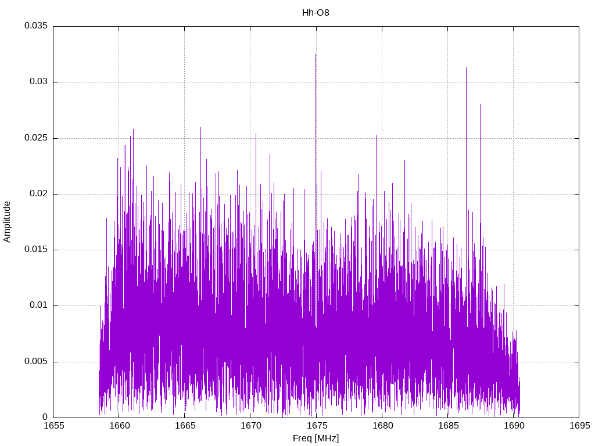Select the y-axis tick value 0.035

(36, 26)
